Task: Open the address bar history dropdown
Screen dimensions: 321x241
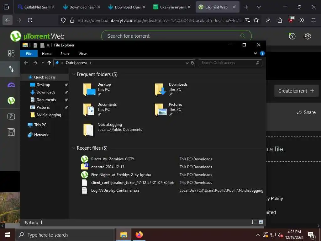Action: (x=187, y=63)
